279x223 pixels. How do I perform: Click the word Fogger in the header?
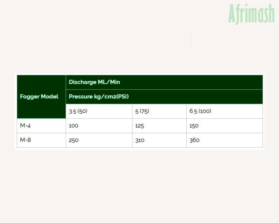pyautogui.click(x=30, y=97)
